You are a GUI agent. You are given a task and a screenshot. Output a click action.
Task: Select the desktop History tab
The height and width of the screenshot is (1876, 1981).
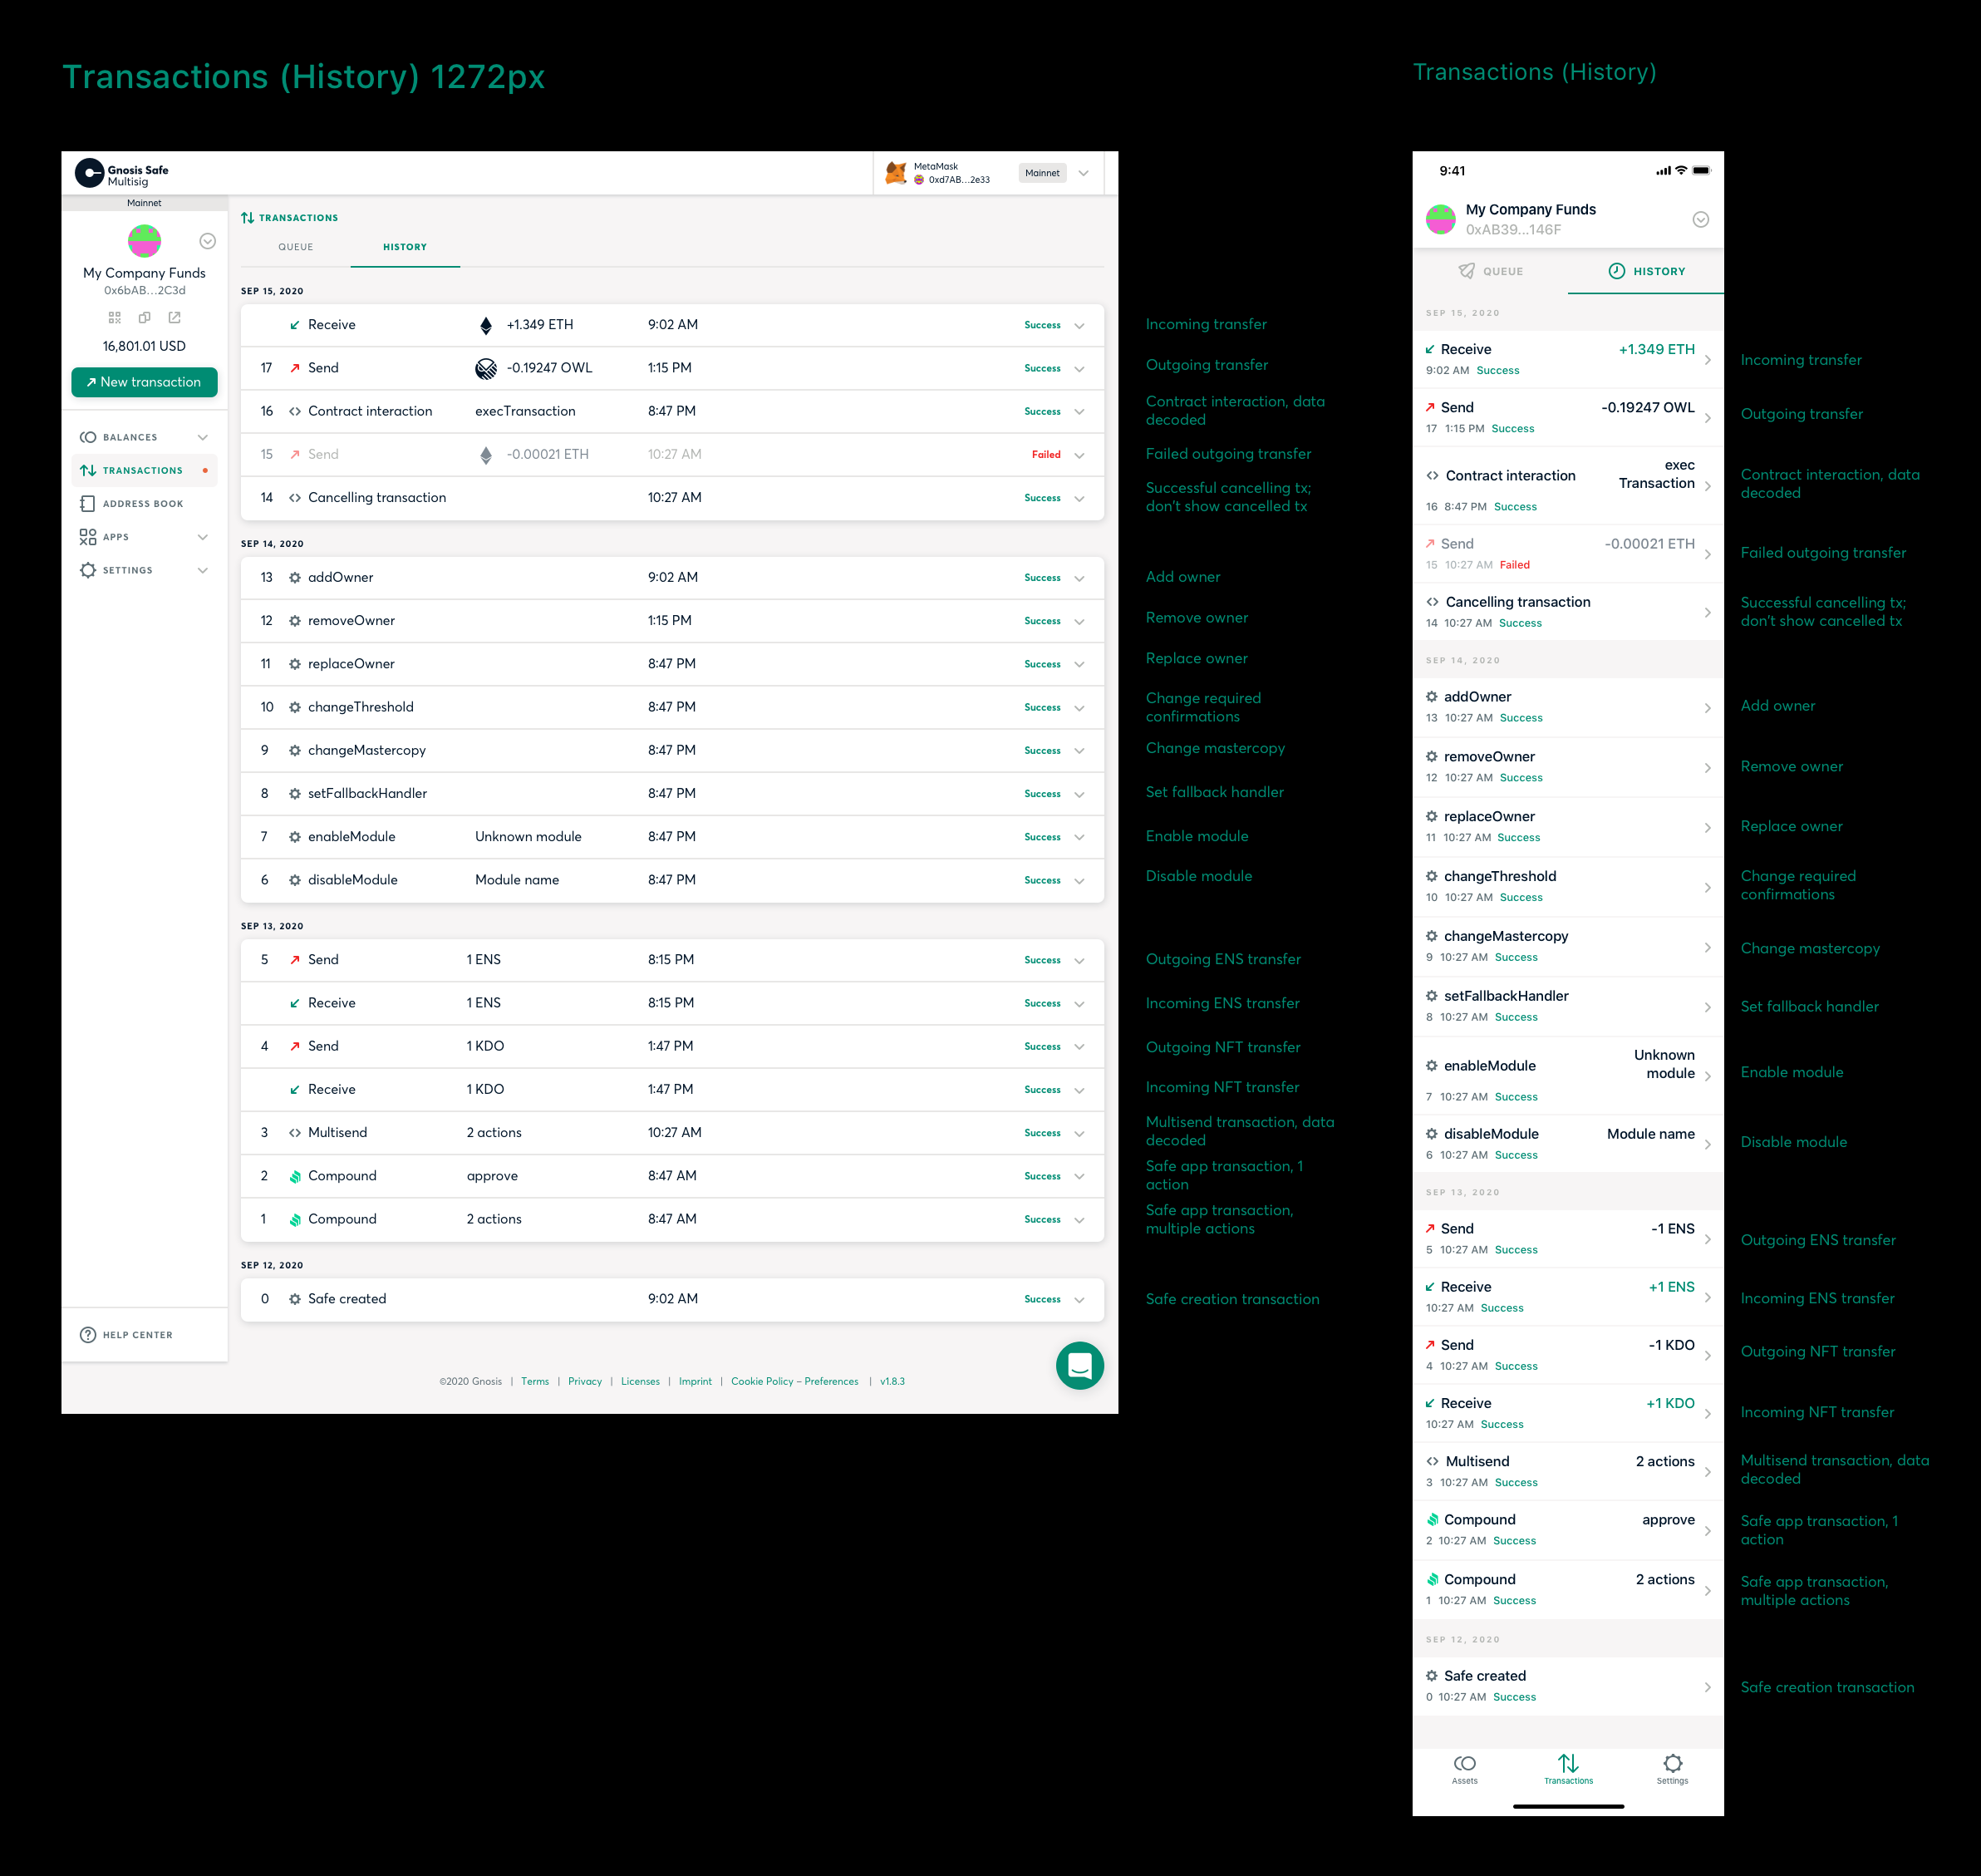pos(405,247)
